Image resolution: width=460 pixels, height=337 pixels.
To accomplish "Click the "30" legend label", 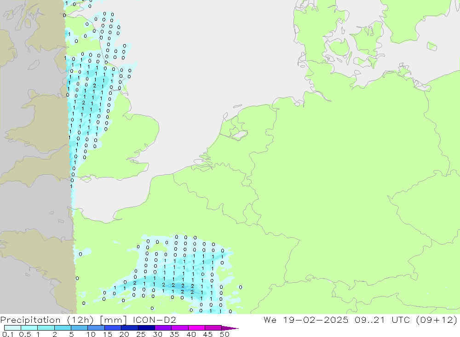I will 157,334.
